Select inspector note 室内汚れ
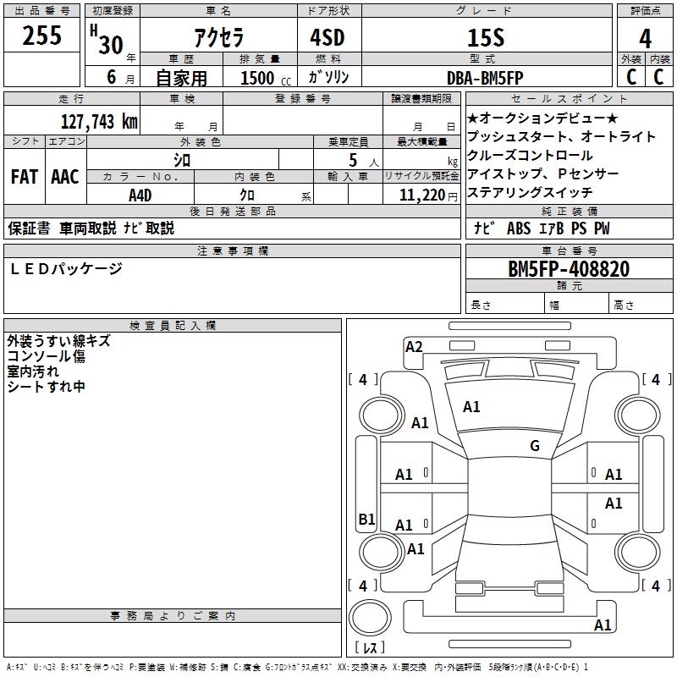Screen dimensions: 677x677 coord(33,372)
